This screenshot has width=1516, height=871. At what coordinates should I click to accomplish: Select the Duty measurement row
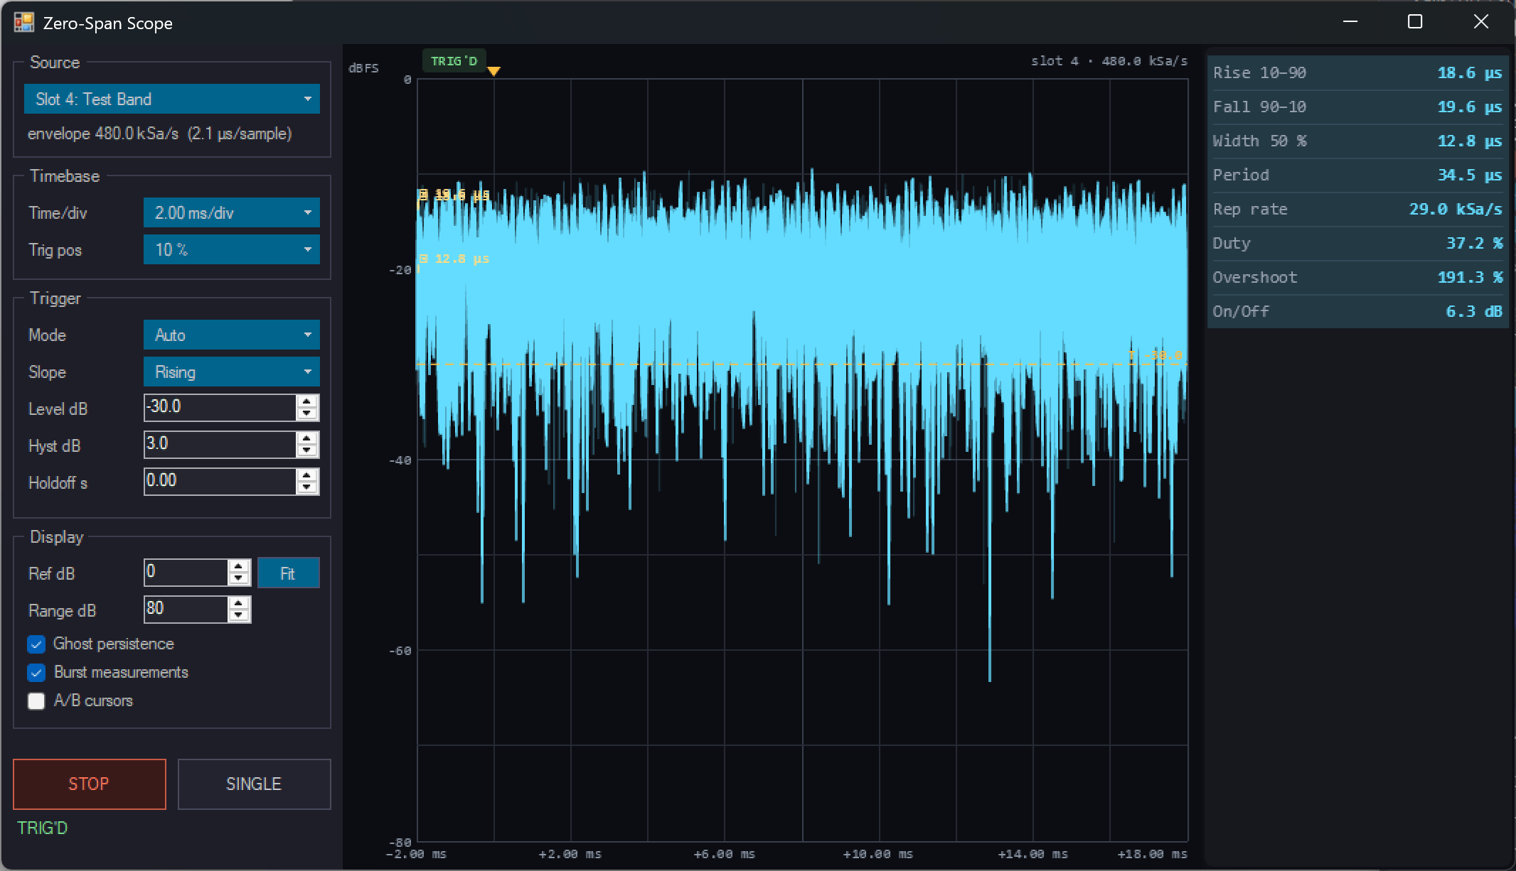(1357, 243)
